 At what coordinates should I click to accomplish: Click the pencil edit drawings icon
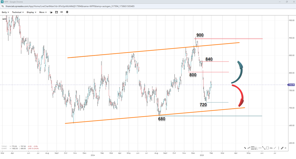[x=282, y=148]
